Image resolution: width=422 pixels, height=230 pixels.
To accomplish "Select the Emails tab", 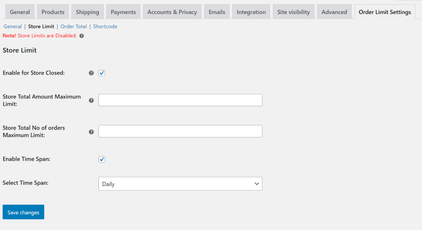I will pyautogui.click(x=217, y=12).
